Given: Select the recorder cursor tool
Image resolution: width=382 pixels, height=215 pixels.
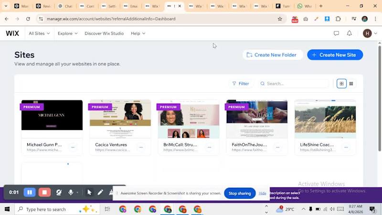Looking at the screenshot, I should (89, 193).
